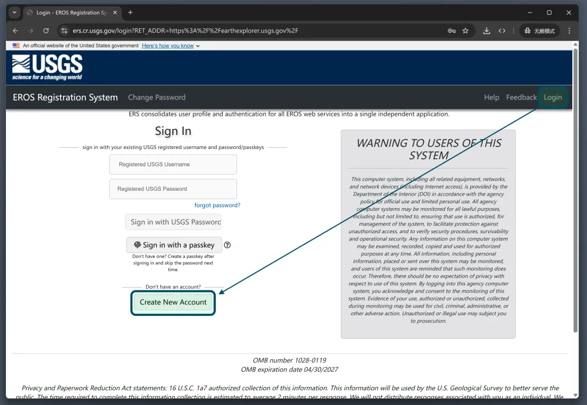Click the US flag icon
This screenshot has width=587, height=405.
[x=16, y=45]
